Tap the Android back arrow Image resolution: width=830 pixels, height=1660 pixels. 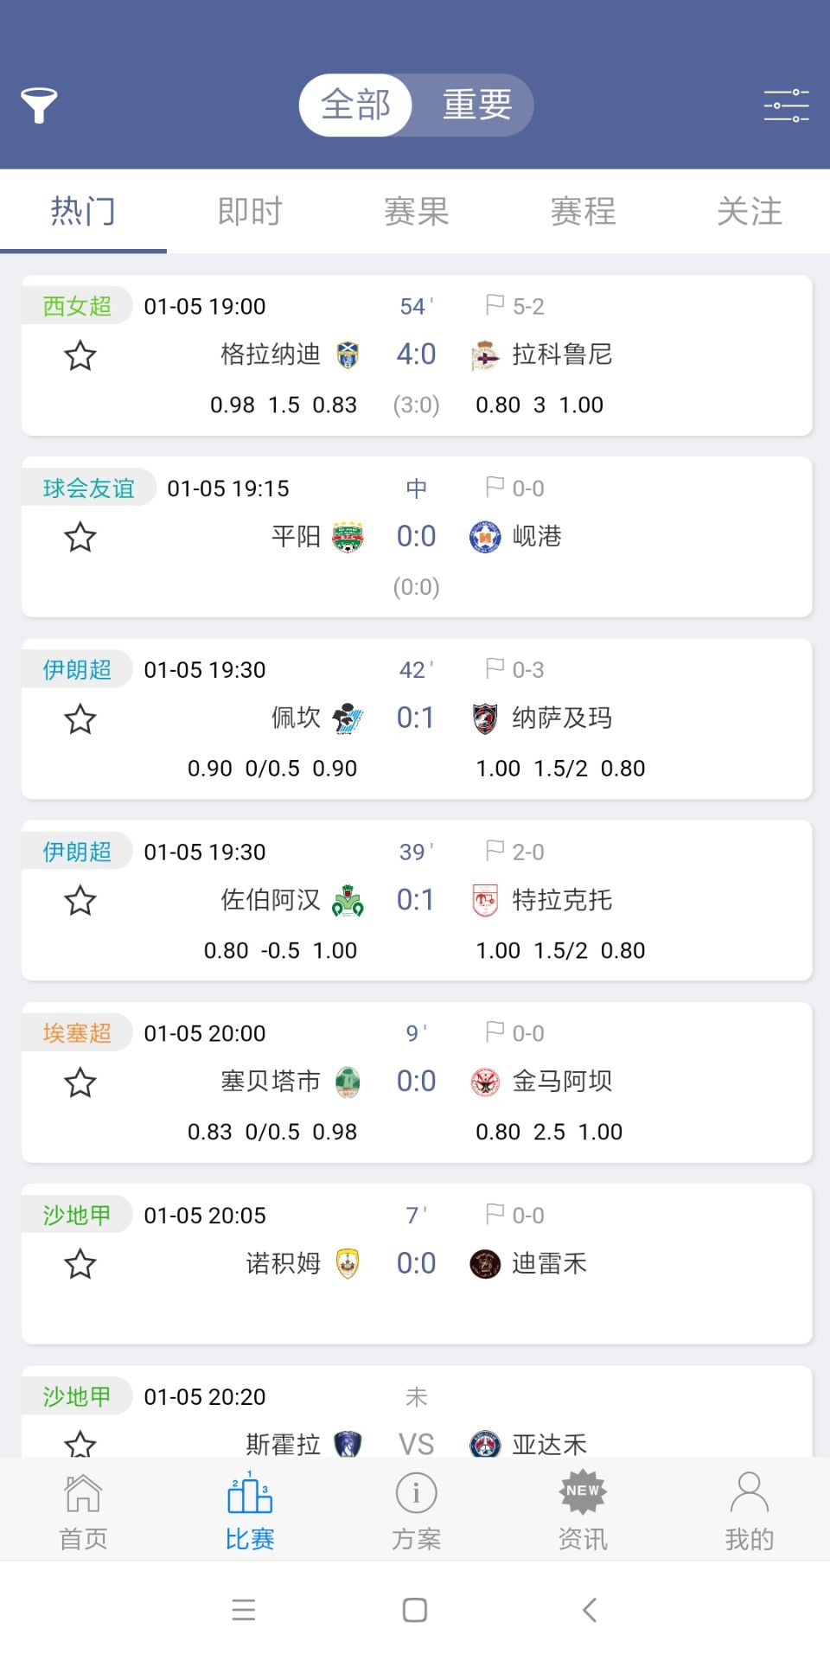point(590,1610)
